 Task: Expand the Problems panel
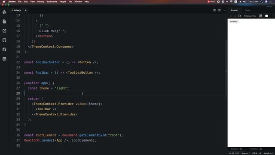click(254, 149)
